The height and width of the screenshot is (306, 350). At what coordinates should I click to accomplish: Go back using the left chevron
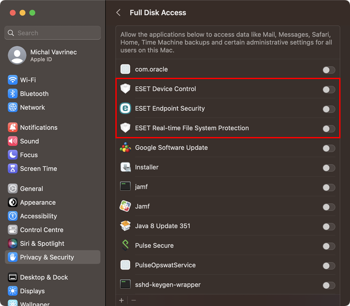(118, 13)
